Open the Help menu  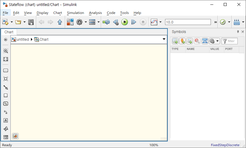pos(137,13)
